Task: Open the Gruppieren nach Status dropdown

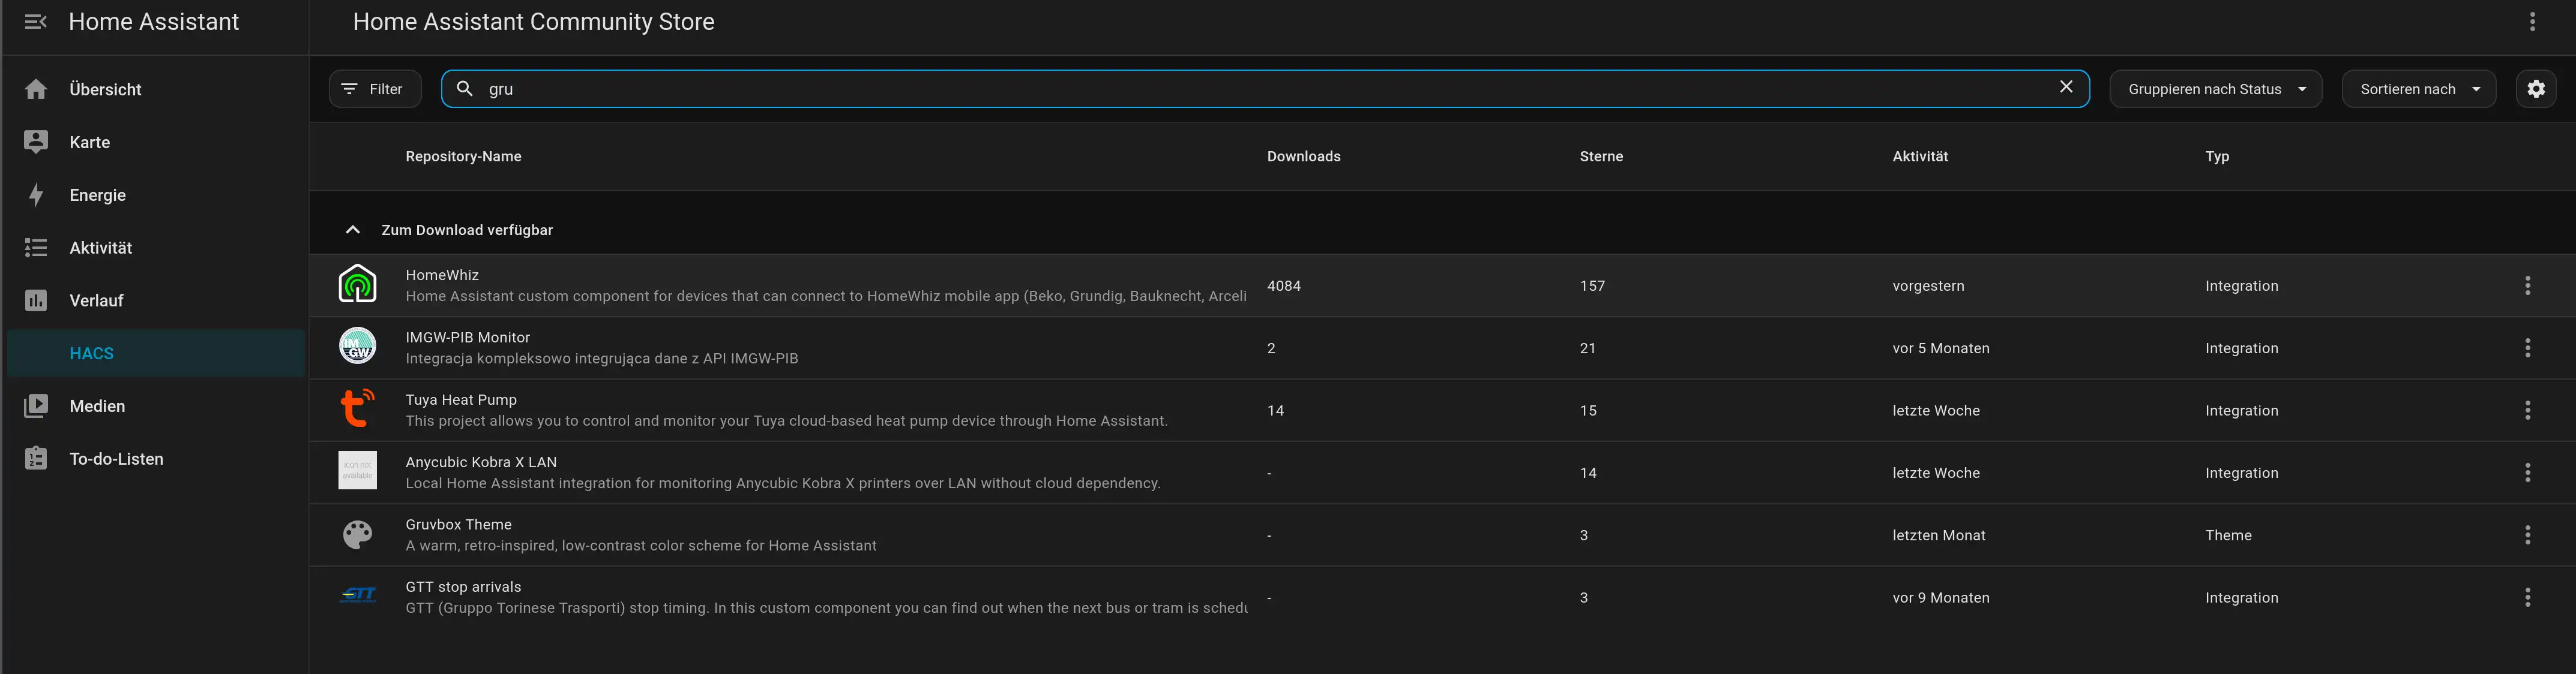Action: click(x=2215, y=89)
